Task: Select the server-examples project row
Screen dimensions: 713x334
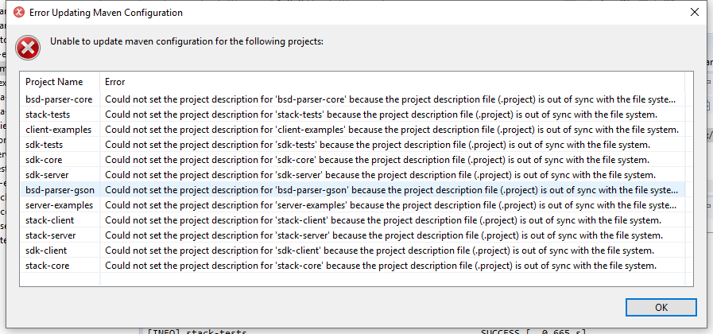Action: coord(59,205)
